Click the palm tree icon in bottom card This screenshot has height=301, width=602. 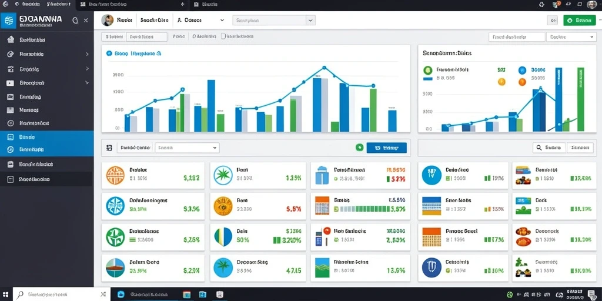tap(223, 267)
